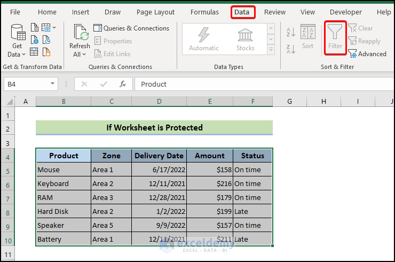Expand the From Picture dropdown arrow
Screen dimensions: 395x262
coord(54,27)
